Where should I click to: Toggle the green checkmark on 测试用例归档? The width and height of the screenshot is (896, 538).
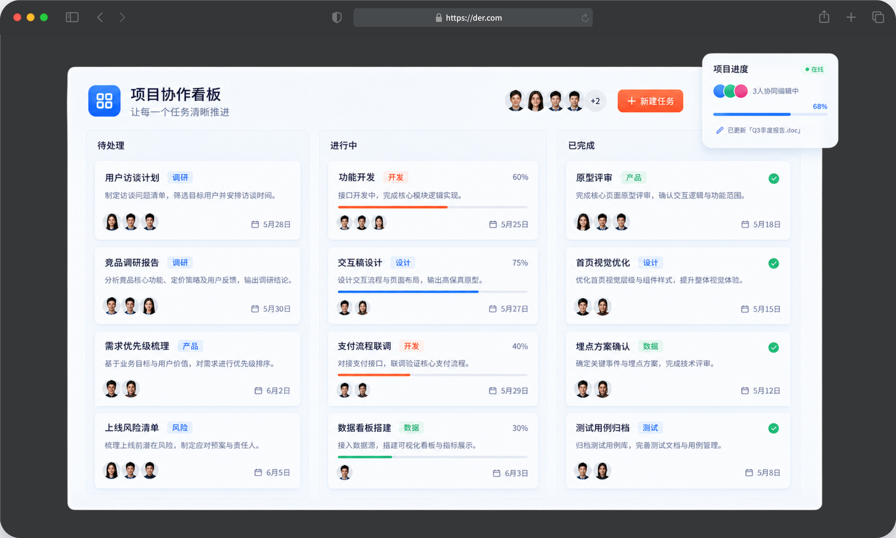pos(774,428)
